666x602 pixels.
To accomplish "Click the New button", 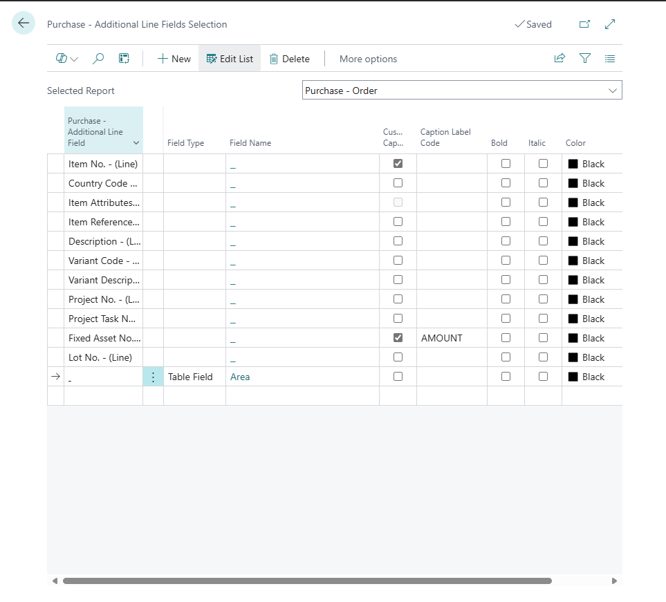I will (174, 59).
